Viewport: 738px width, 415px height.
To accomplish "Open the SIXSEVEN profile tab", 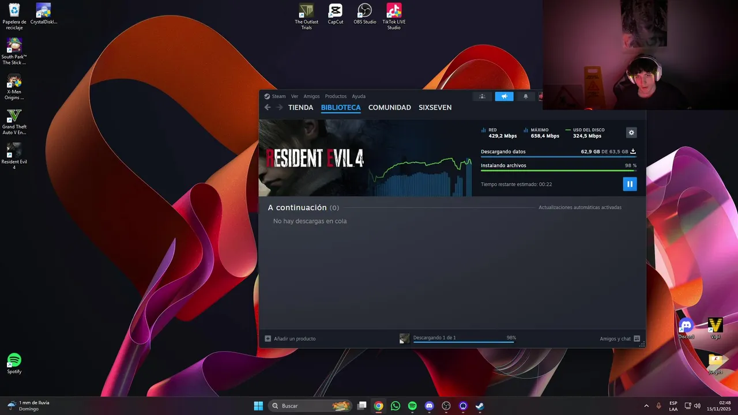I will (x=435, y=108).
